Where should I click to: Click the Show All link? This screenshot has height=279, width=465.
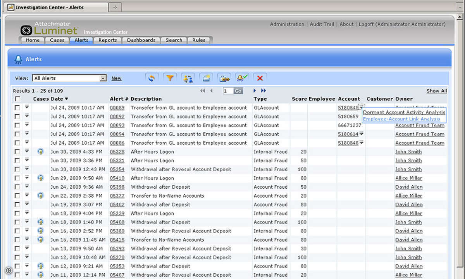pos(437,91)
